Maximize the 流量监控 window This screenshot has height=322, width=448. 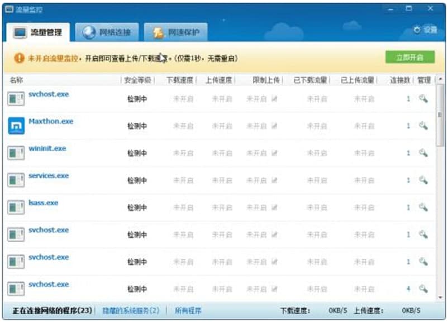coord(409,8)
